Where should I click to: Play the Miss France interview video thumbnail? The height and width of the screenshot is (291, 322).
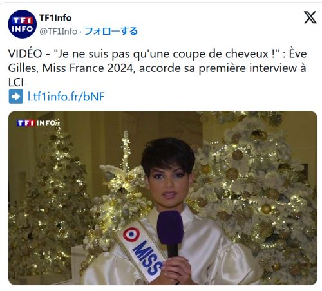[163, 198]
